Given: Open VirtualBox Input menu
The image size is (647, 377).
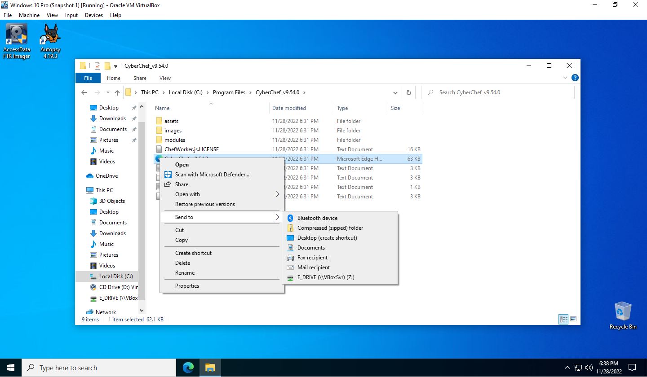Looking at the screenshot, I should click(71, 15).
